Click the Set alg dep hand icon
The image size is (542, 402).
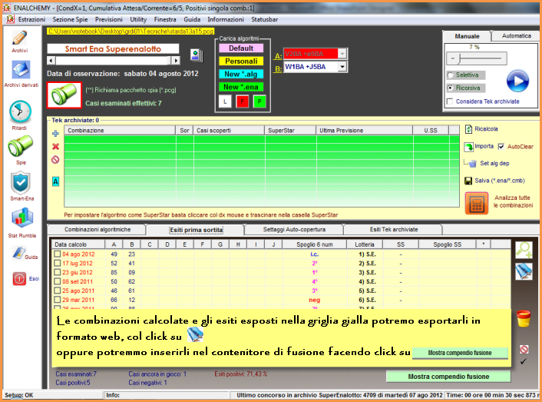472,163
